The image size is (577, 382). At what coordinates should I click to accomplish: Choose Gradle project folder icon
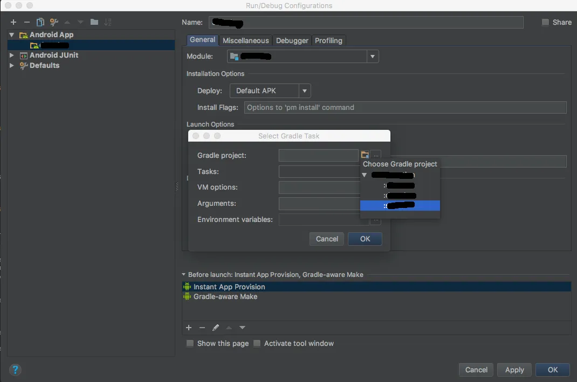point(365,155)
